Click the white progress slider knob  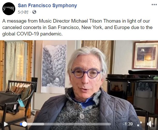[x=25, y=124]
